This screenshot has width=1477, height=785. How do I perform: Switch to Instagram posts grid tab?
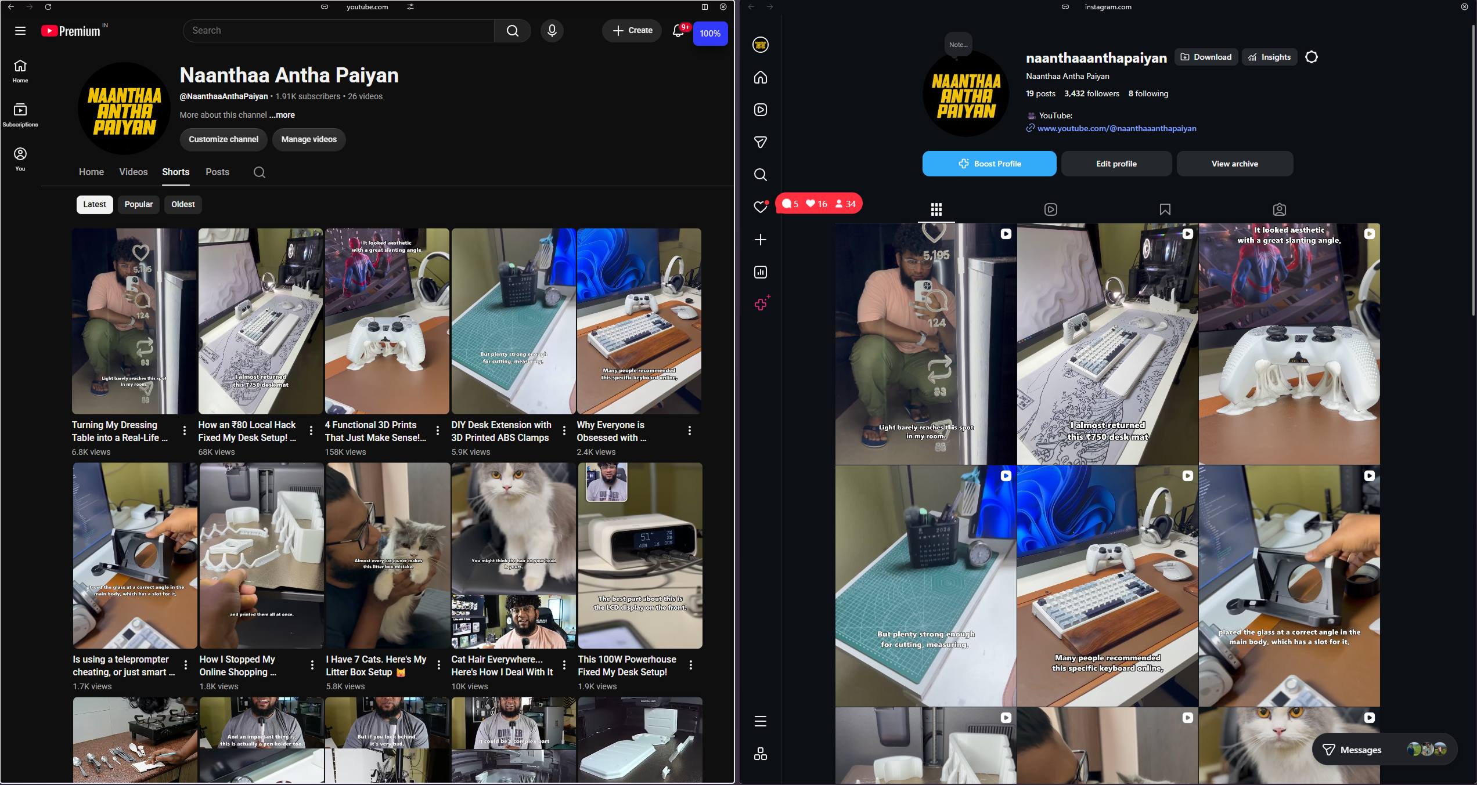936,209
